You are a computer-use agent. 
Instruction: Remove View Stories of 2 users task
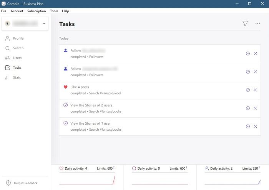pos(255,108)
